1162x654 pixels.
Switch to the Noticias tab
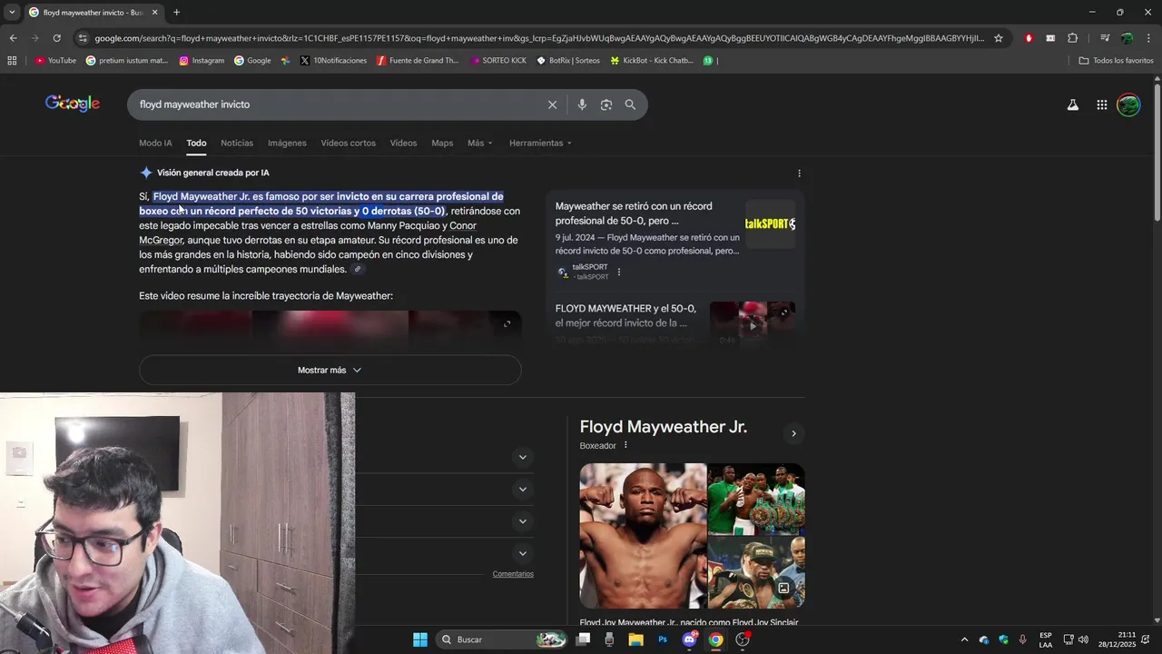237,143
